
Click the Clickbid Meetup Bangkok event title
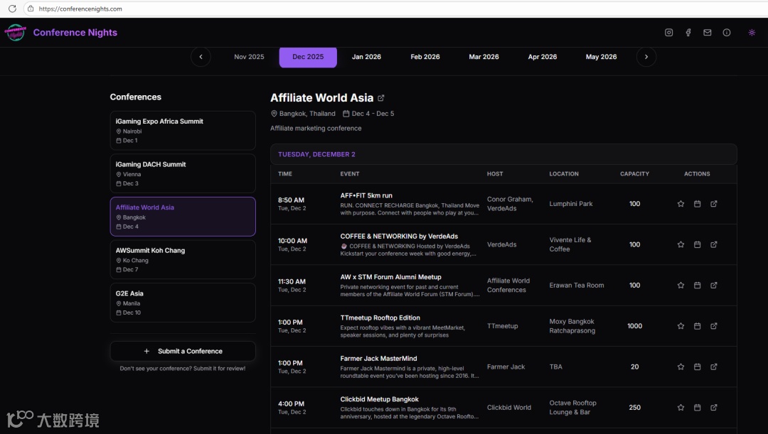tap(380, 399)
